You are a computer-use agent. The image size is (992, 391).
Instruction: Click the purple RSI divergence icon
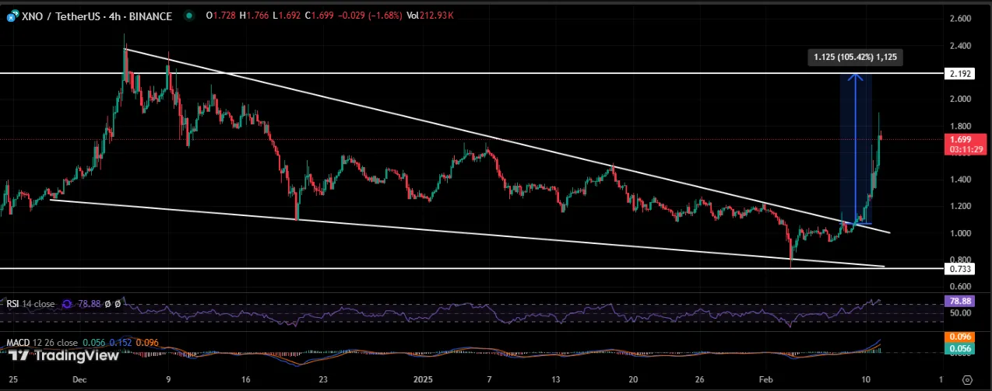65,304
